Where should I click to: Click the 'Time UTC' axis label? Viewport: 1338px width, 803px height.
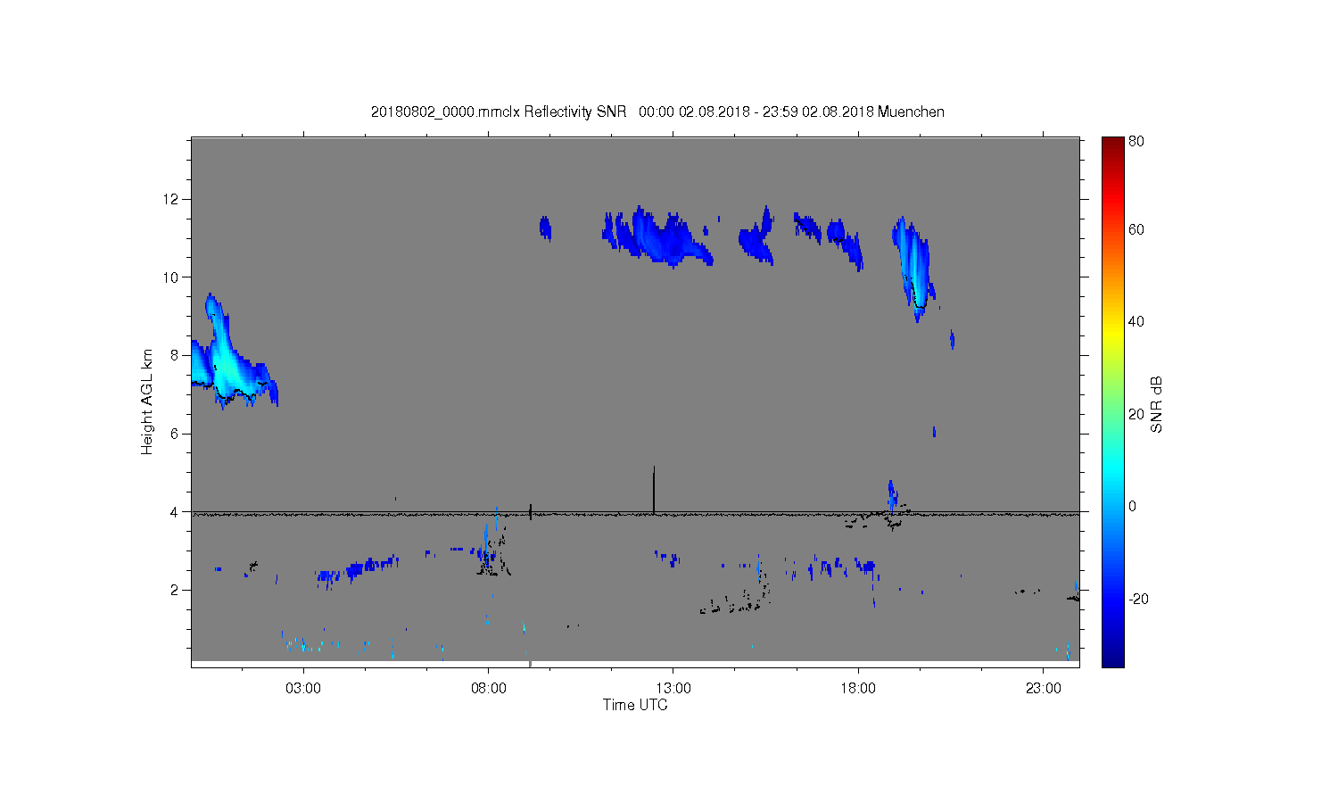(635, 705)
